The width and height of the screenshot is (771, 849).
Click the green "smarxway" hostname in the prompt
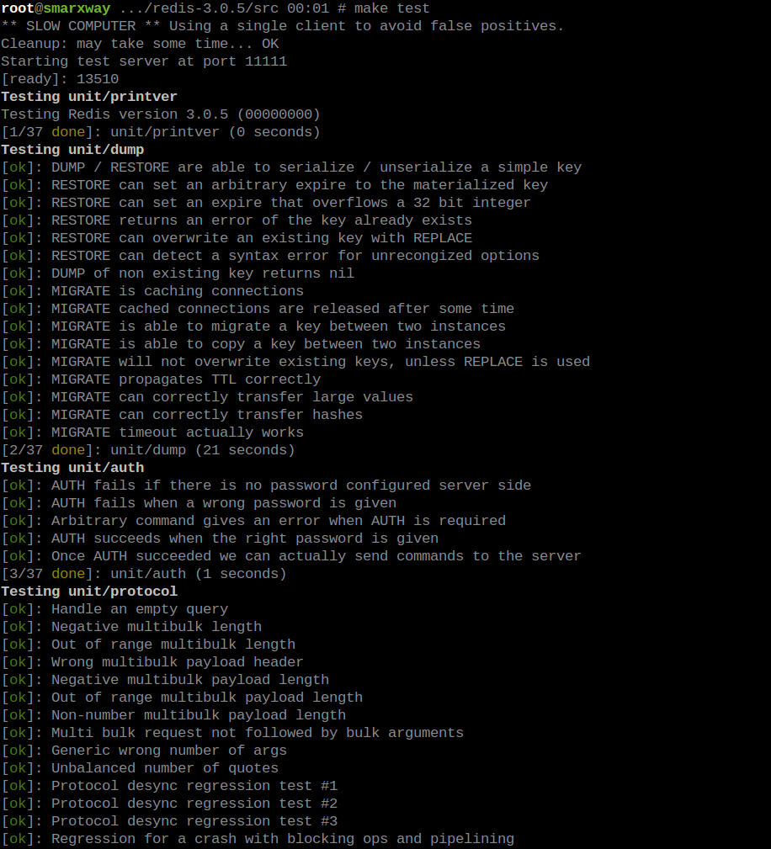pyautogui.click(x=77, y=8)
